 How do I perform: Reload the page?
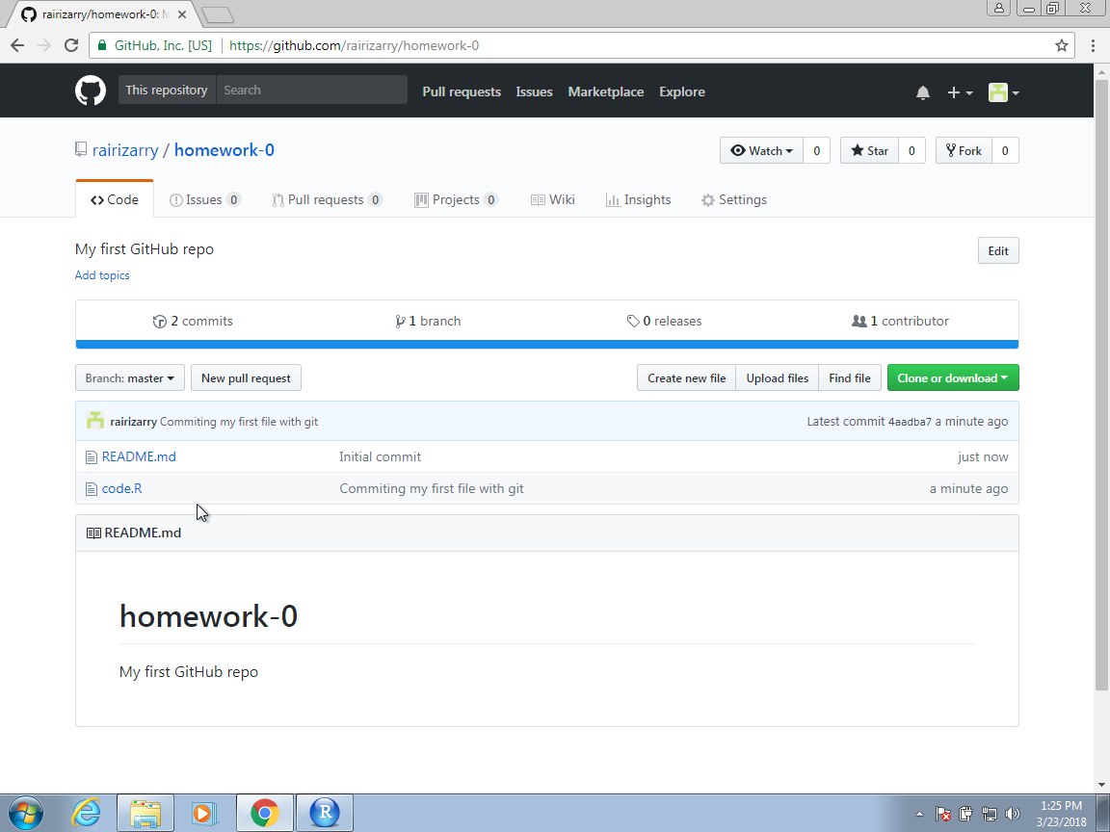pyautogui.click(x=70, y=45)
